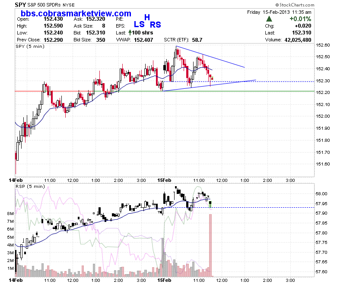The height and width of the screenshot is (284, 337).
Task: Click the Ask price 152.320
Action: pos(95,19)
